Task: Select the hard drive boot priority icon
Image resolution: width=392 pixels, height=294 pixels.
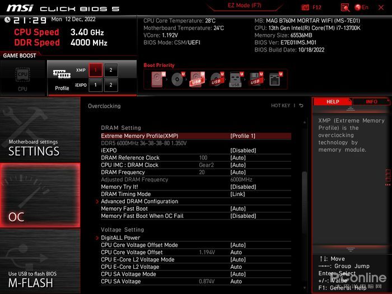Action: (158, 80)
